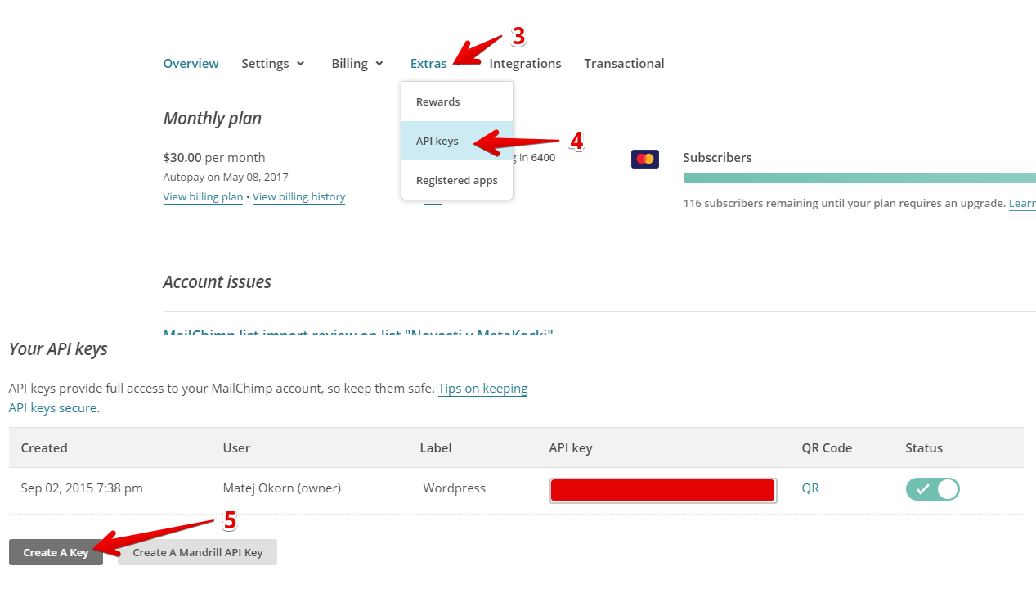Click the Created column header
Viewport: 1036px width, 589px height.
pyautogui.click(x=44, y=447)
